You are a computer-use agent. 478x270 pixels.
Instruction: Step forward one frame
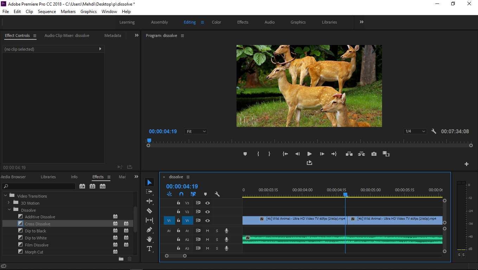(x=322, y=154)
